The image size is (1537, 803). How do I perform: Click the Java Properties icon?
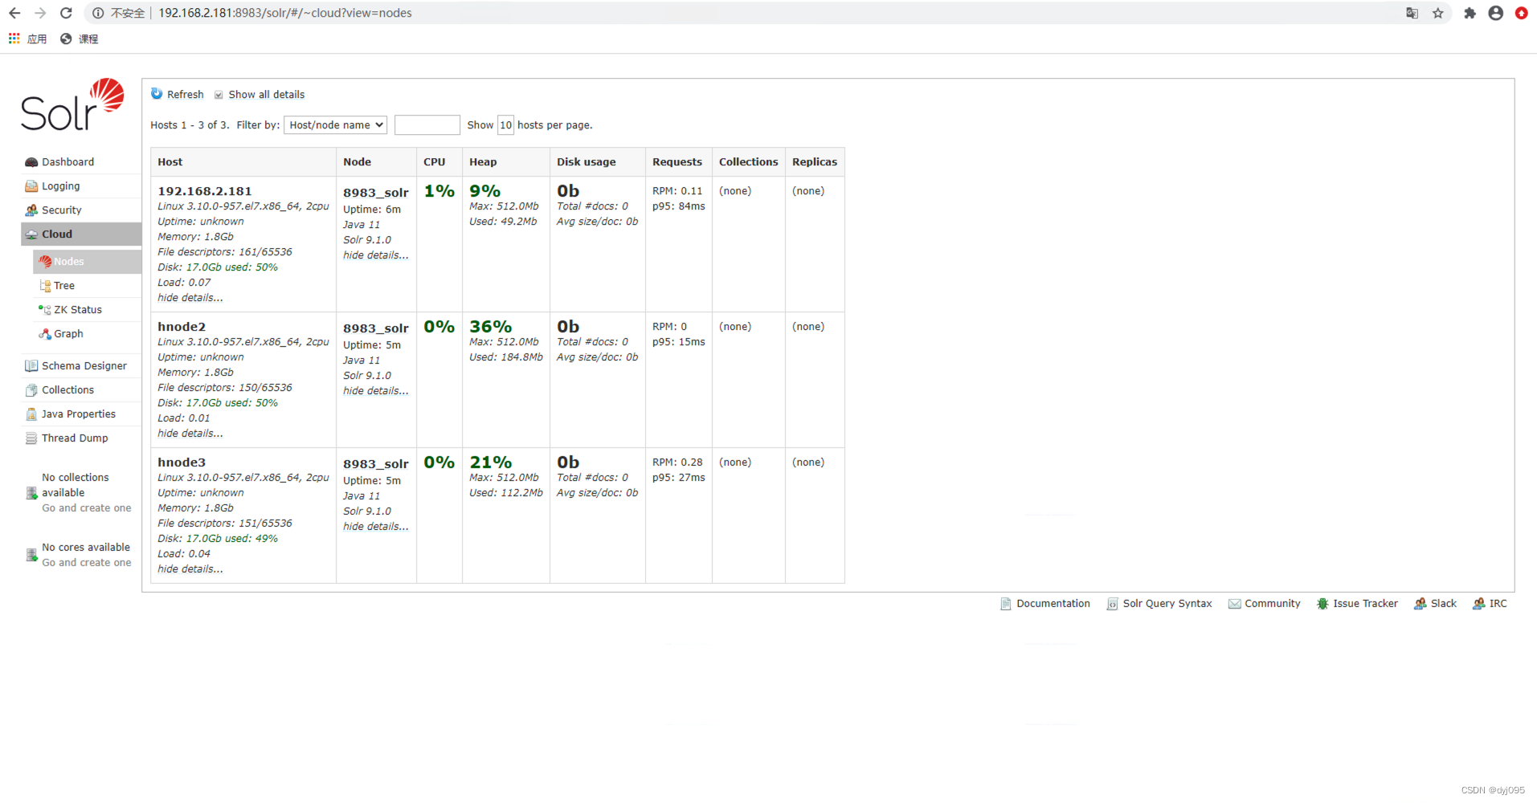point(31,414)
